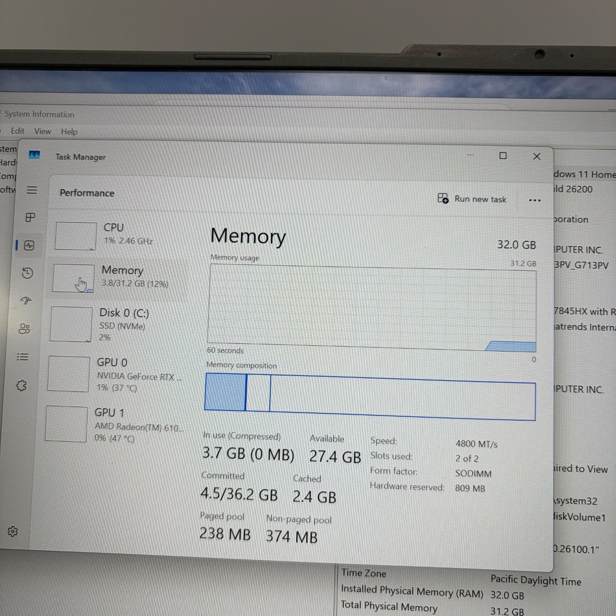Open the View menu in System Information
The width and height of the screenshot is (616, 616).
(43, 131)
